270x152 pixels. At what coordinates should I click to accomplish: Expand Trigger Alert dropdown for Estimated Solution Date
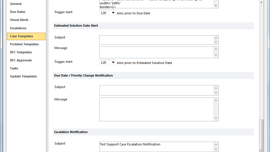(107, 63)
